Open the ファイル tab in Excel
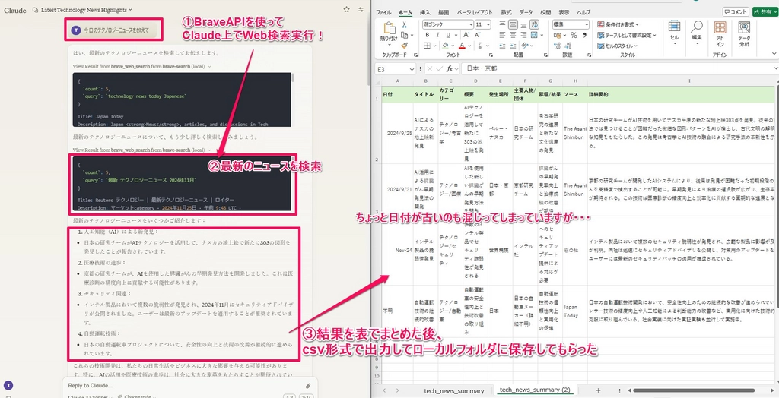Image resolution: width=779 pixels, height=398 pixels. [383, 12]
